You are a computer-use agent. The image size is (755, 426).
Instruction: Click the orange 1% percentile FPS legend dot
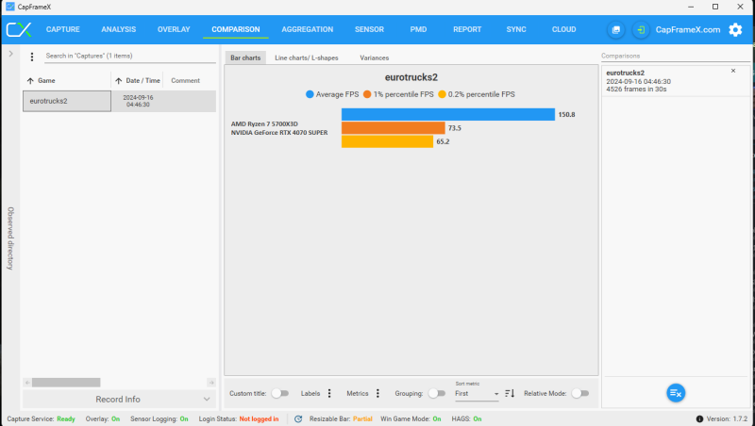tap(367, 94)
